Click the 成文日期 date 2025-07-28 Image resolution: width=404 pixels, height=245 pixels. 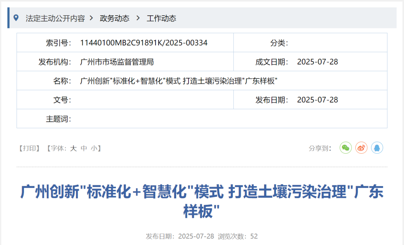point(318,61)
